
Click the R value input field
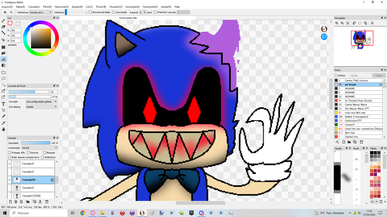pos(16,30)
